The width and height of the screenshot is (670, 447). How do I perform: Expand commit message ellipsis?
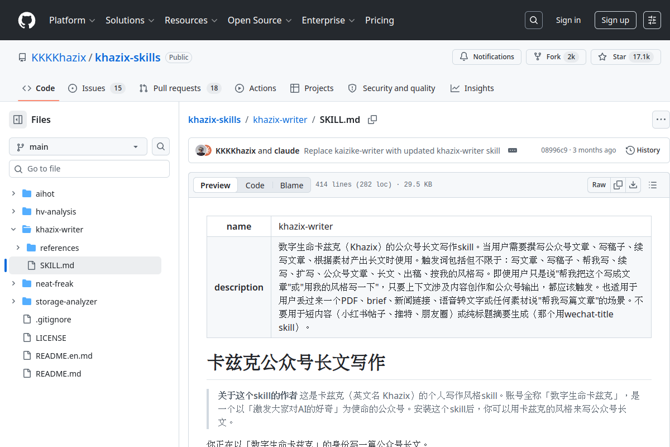coord(513,150)
